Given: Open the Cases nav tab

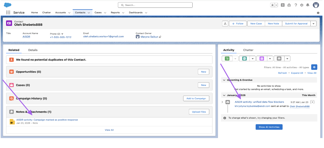Looking at the screenshot, I should click(98, 12).
